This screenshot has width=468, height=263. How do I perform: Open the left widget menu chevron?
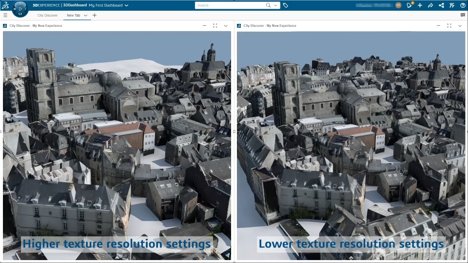[226, 26]
